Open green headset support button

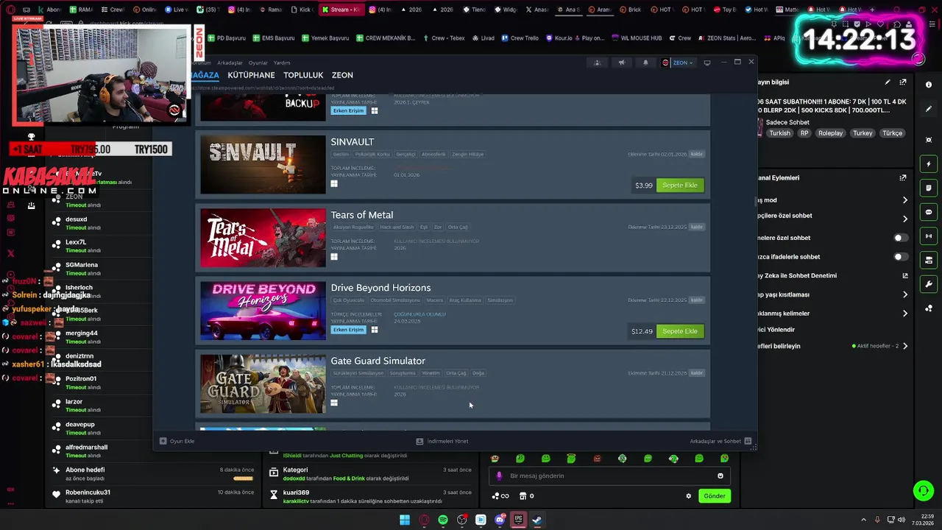coord(923,491)
